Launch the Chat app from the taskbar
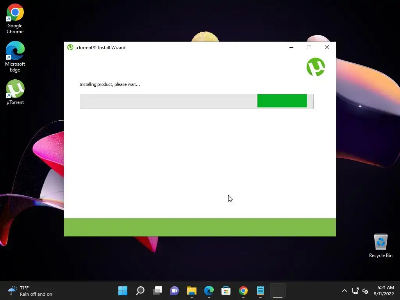Viewport: 400px width, 300px height. tap(175, 291)
